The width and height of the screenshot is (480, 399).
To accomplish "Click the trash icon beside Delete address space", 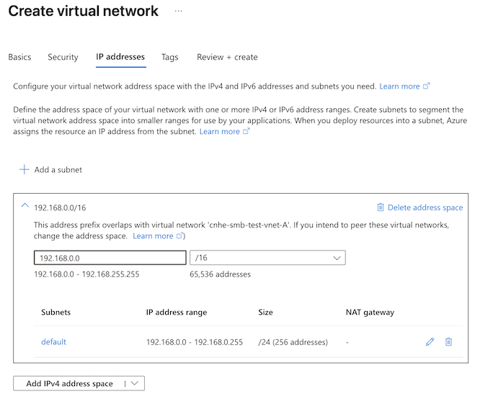I will tap(381, 207).
